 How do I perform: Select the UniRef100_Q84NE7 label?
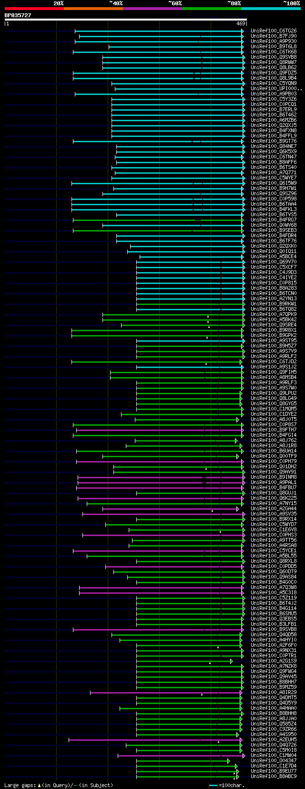pyautogui.click(x=274, y=146)
